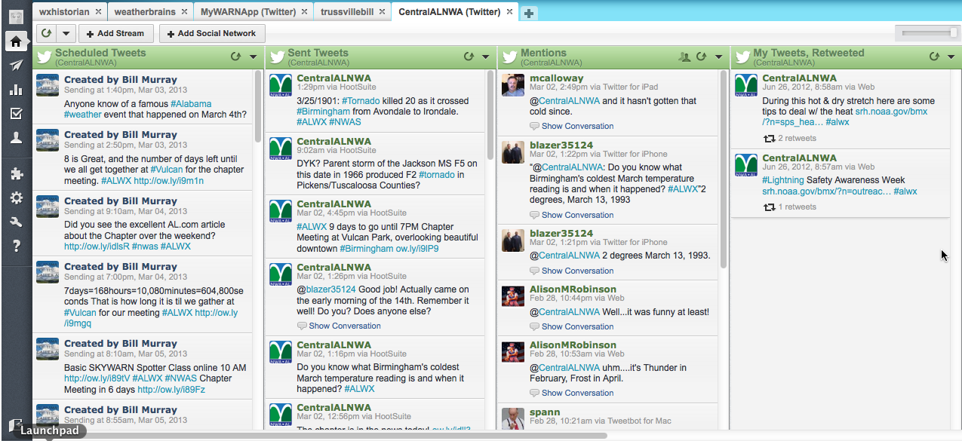Screen dimensions: 962x441
Task: Open Help question mark icon
Action: (16, 246)
